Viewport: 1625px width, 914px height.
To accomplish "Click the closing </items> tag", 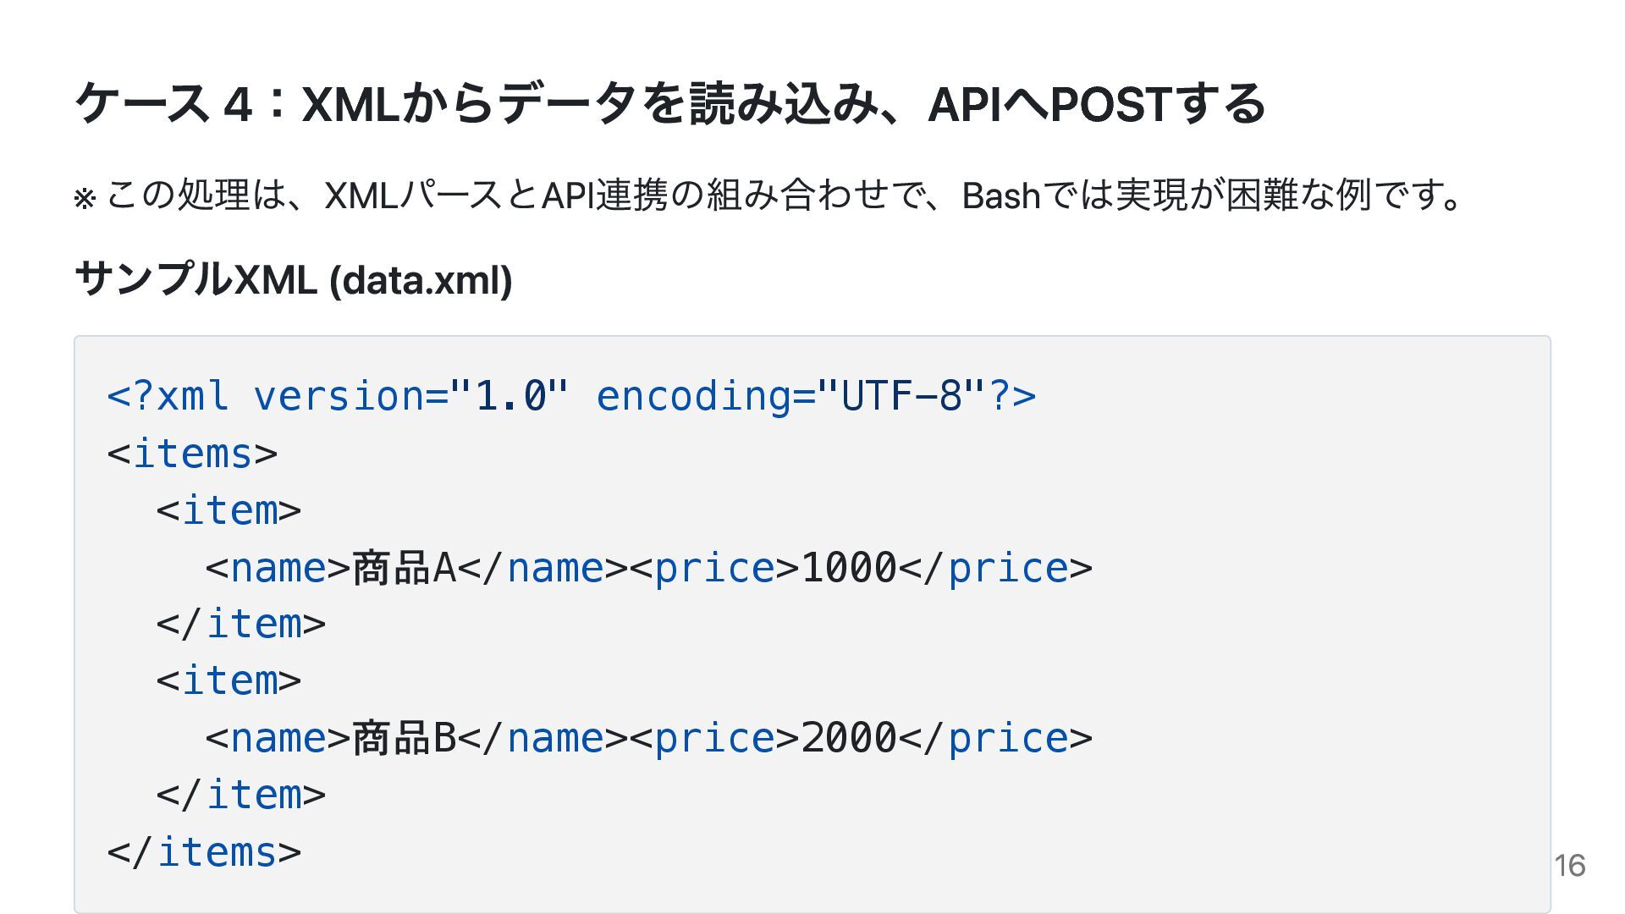I will pos(204,852).
